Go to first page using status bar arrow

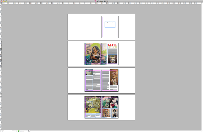[1, 131]
